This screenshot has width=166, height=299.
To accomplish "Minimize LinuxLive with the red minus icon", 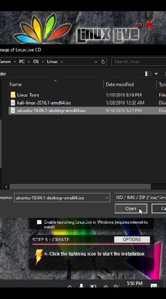I will (x=138, y=25).
